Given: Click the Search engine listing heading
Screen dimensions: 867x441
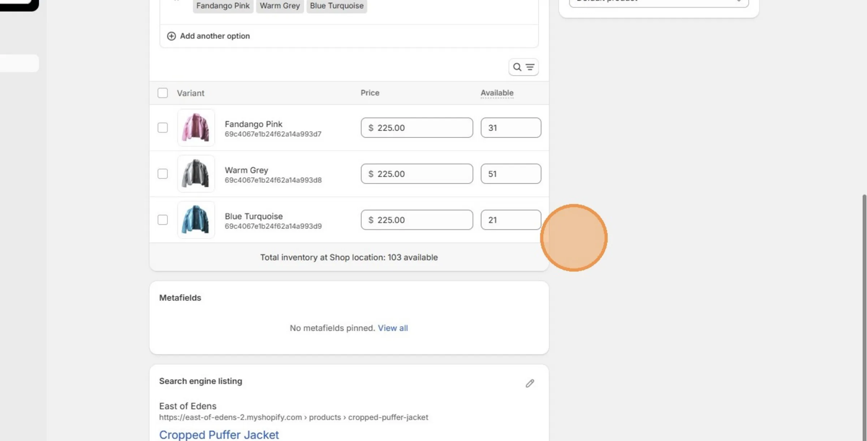Looking at the screenshot, I should coord(200,381).
